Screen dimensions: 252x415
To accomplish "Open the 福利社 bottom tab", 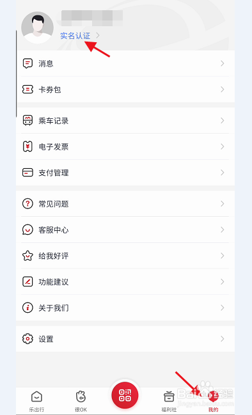I will click(x=169, y=401).
